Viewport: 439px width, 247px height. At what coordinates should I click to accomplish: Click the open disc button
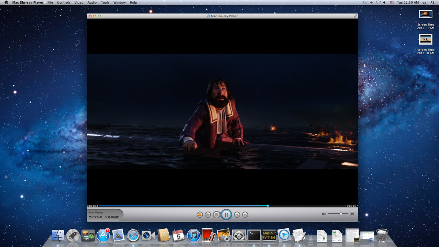coord(199,215)
